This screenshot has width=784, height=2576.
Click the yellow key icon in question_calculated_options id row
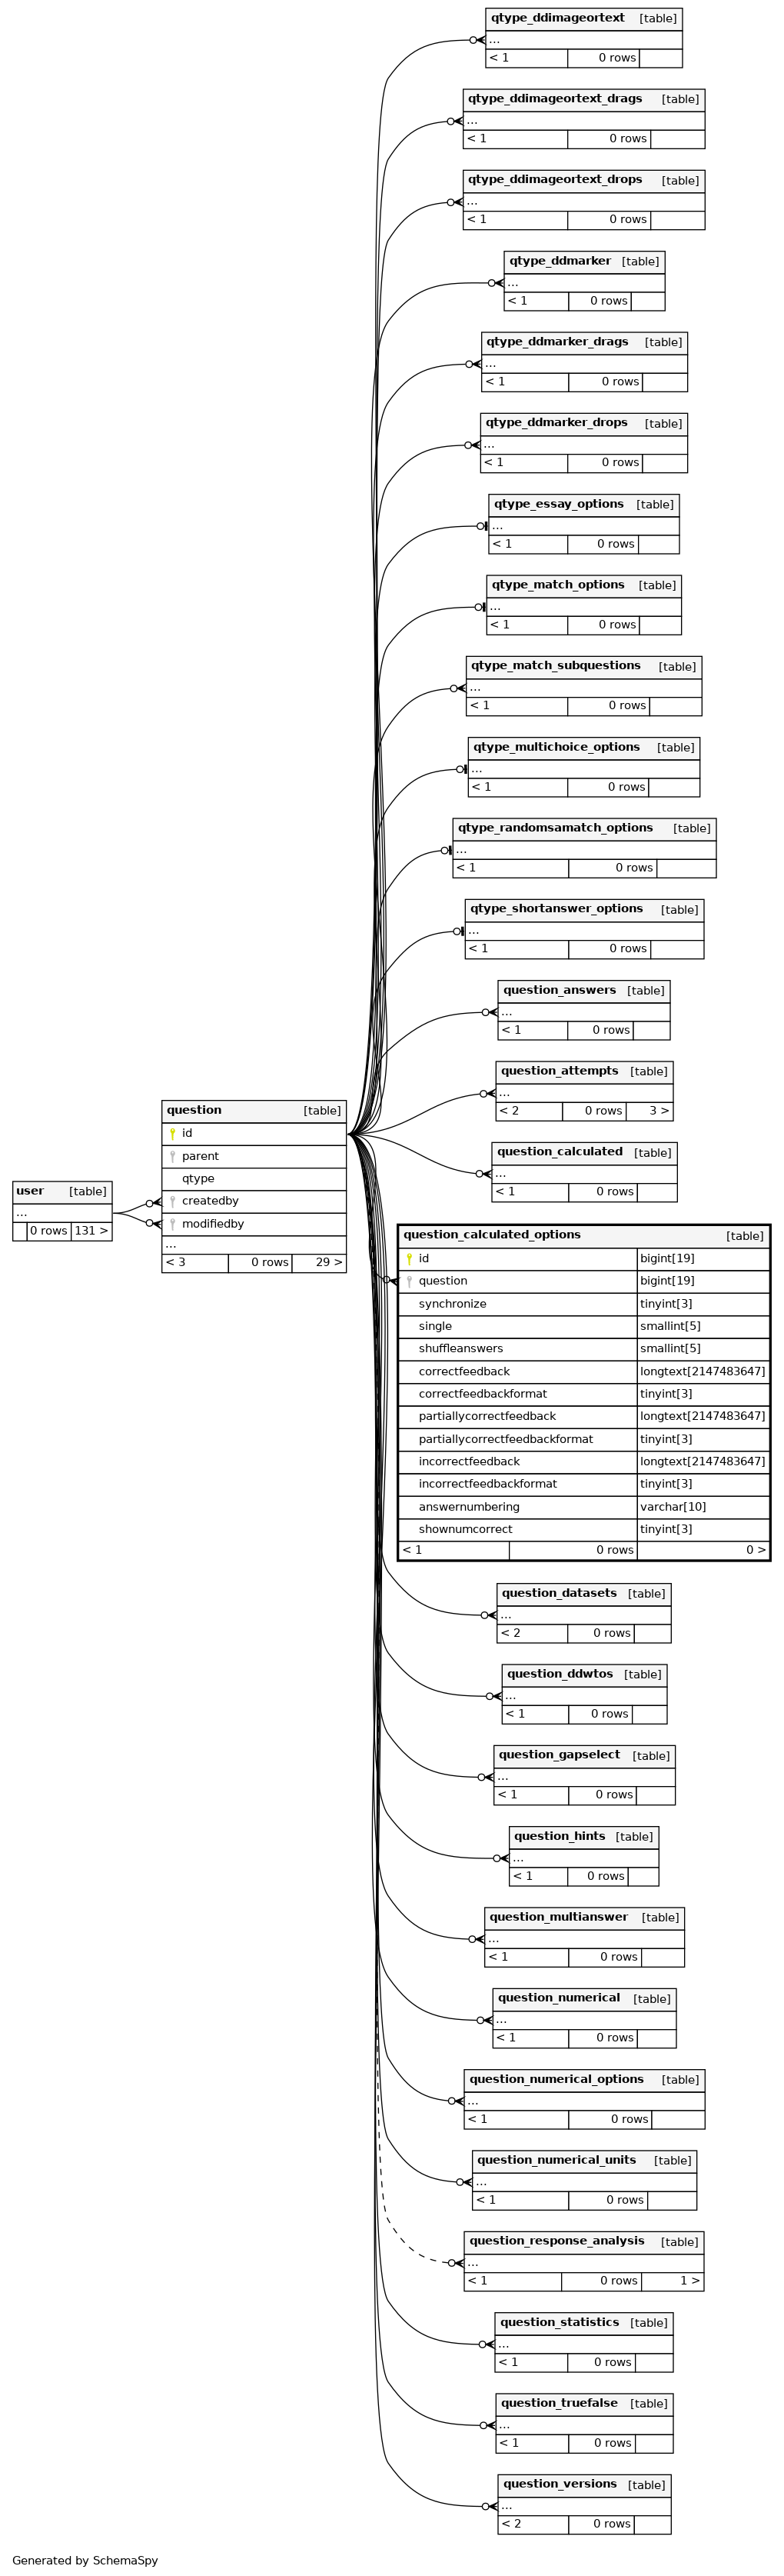pyautogui.click(x=408, y=1259)
